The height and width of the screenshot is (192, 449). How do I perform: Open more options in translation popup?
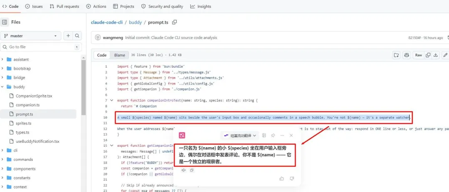(282, 136)
